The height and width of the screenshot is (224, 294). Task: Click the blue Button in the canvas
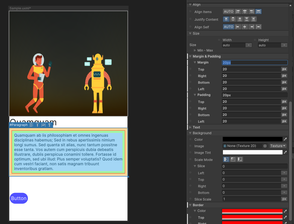point(19,198)
